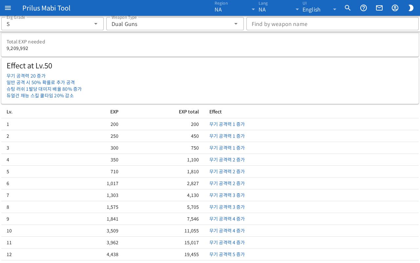Click the 'Effect' column header
This screenshot has width=420, height=263.
216,112
